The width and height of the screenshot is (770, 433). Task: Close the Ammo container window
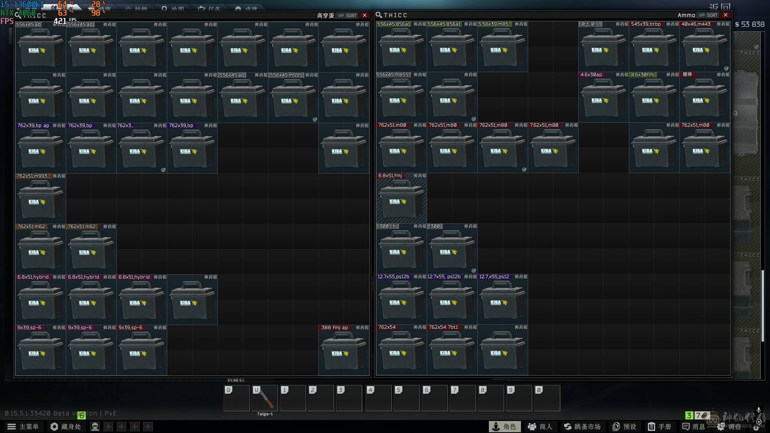coord(725,15)
